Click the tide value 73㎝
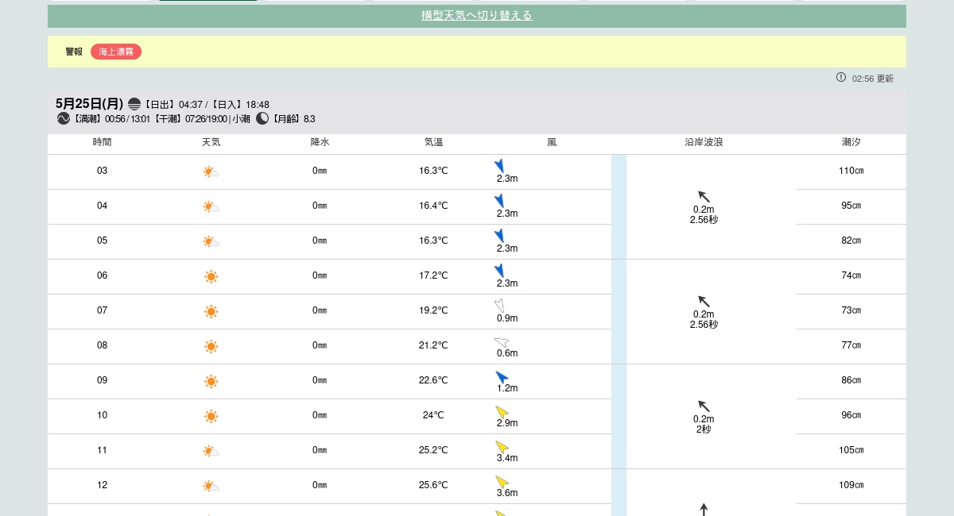 click(x=851, y=310)
